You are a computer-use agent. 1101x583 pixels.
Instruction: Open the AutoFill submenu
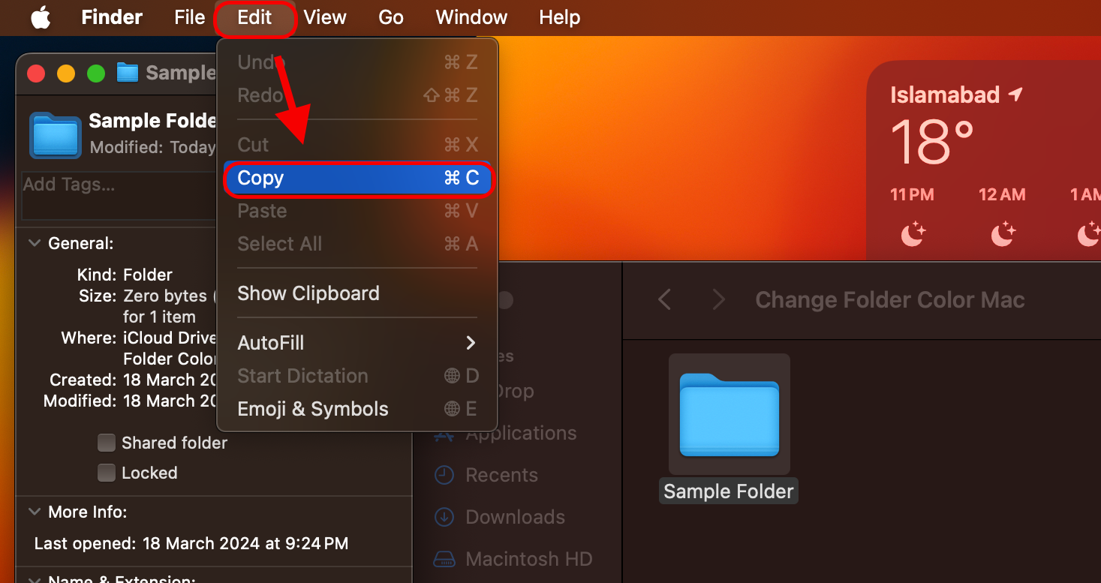tap(357, 343)
